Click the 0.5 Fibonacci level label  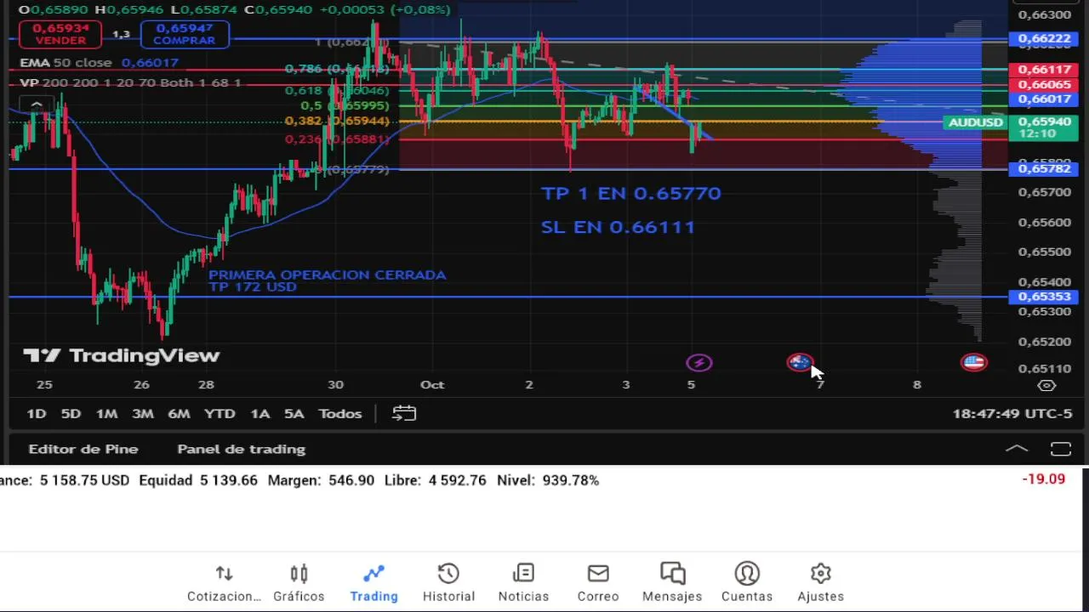point(345,105)
